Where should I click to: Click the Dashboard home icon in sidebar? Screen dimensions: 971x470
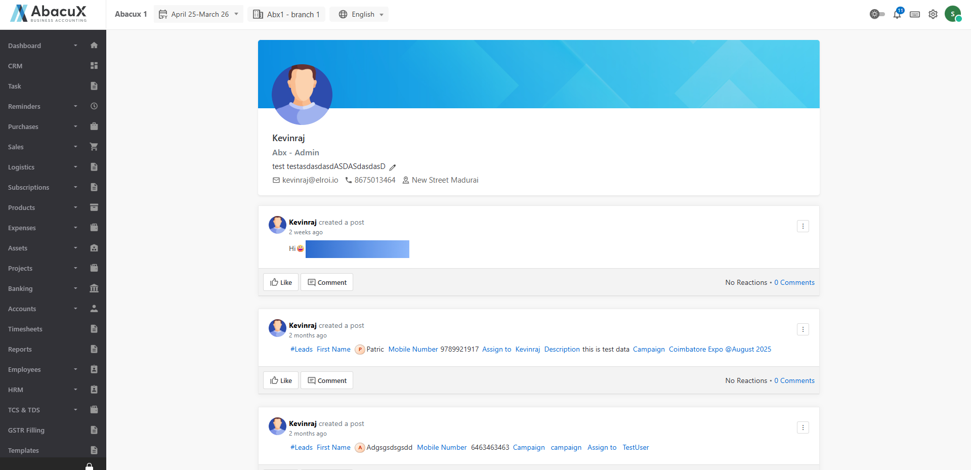click(x=94, y=46)
